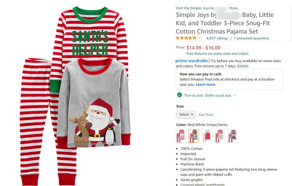Click the product title text
This screenshot has height=186, width=292.
pos(224,23)
